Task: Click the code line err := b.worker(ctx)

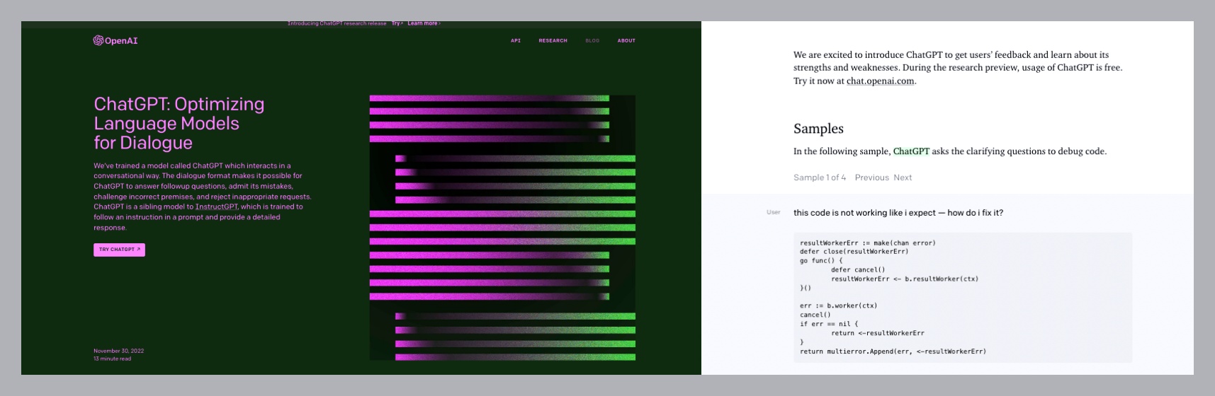Action: pos(838,306)
